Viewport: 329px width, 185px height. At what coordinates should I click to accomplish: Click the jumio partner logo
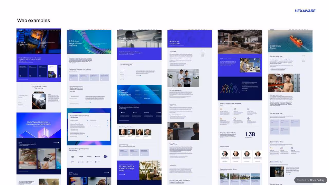click(x=73, y=162)
